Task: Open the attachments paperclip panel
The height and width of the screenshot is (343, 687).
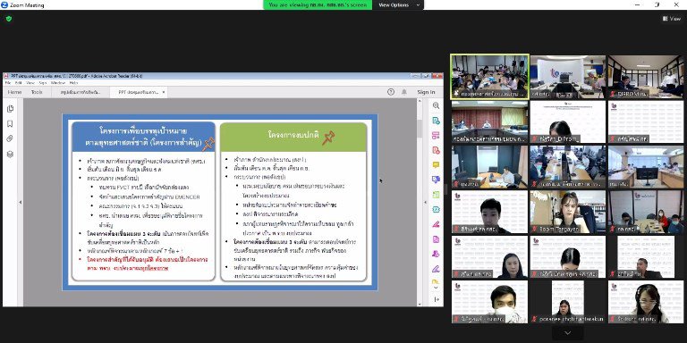Action: (x=10, y=138)
